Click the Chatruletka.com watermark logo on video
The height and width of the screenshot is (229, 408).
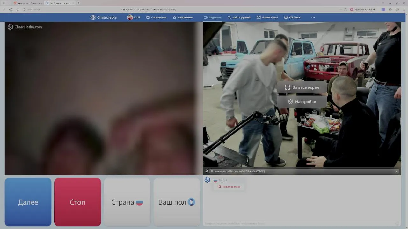click(x=25, y=27)
